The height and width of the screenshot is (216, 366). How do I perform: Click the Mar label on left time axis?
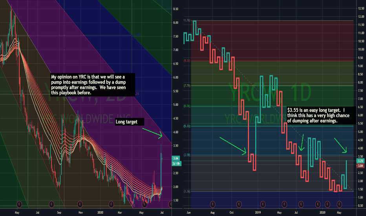click(120, 212)
